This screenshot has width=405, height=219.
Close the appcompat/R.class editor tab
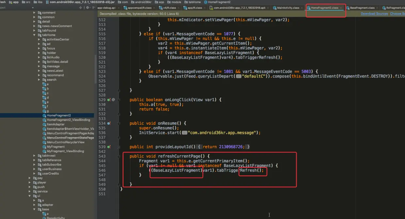(154, 8)
